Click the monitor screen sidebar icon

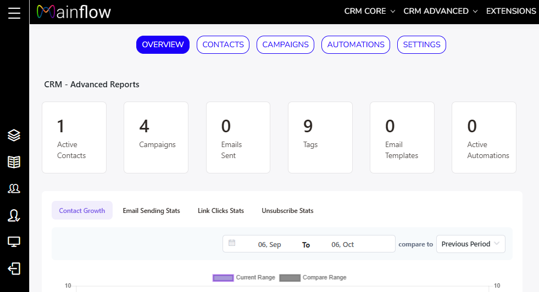coord(14,242)
